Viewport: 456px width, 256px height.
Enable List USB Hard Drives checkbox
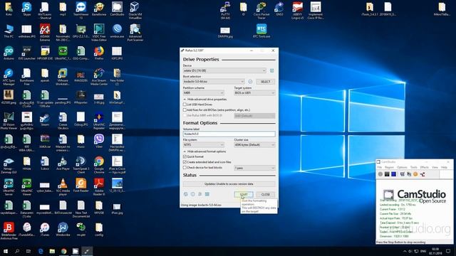185,105
